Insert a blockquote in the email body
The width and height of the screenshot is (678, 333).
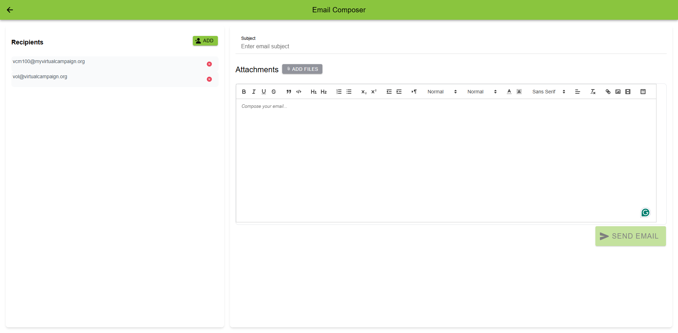289,91
